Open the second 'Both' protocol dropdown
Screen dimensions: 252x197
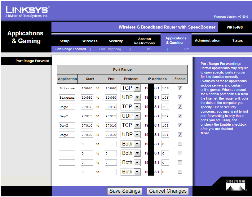(x=130, y=153)
